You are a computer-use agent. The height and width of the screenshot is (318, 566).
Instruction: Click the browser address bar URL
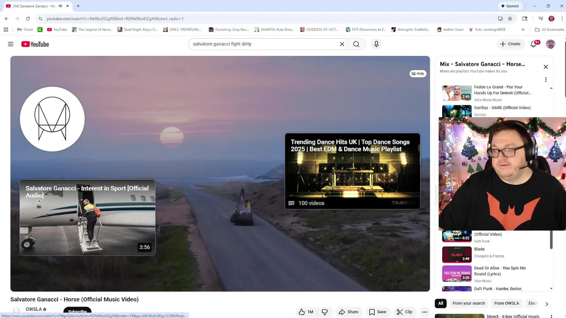point(115,19)
